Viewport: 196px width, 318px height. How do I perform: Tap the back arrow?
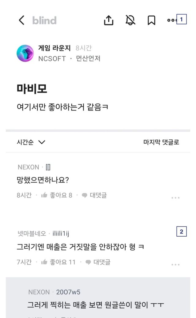tap(21, 21)
